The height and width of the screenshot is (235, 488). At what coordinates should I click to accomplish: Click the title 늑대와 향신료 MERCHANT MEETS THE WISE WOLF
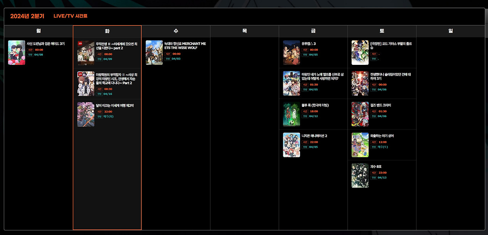(x=185, y=46)
